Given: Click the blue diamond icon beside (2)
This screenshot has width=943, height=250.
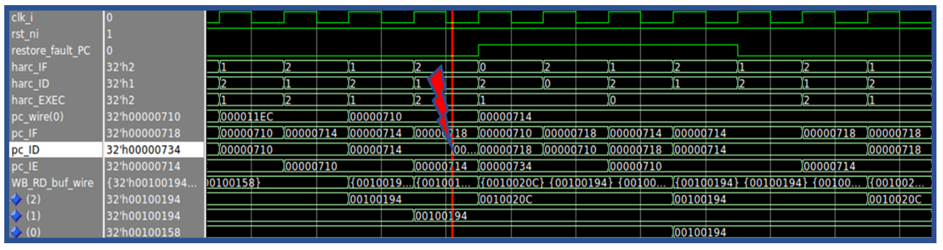Looking at the screenshot, I should [16, 200].
